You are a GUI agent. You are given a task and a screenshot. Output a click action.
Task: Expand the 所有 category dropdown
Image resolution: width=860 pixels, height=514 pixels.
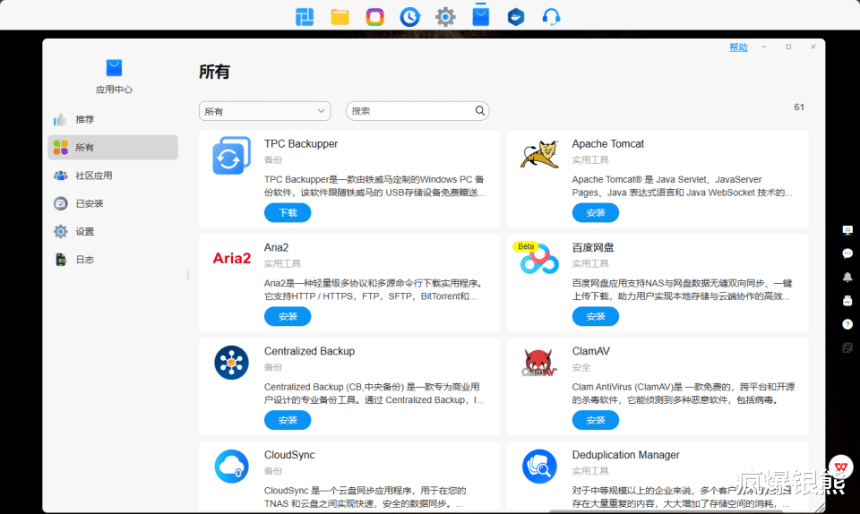[x=264, y=111]
